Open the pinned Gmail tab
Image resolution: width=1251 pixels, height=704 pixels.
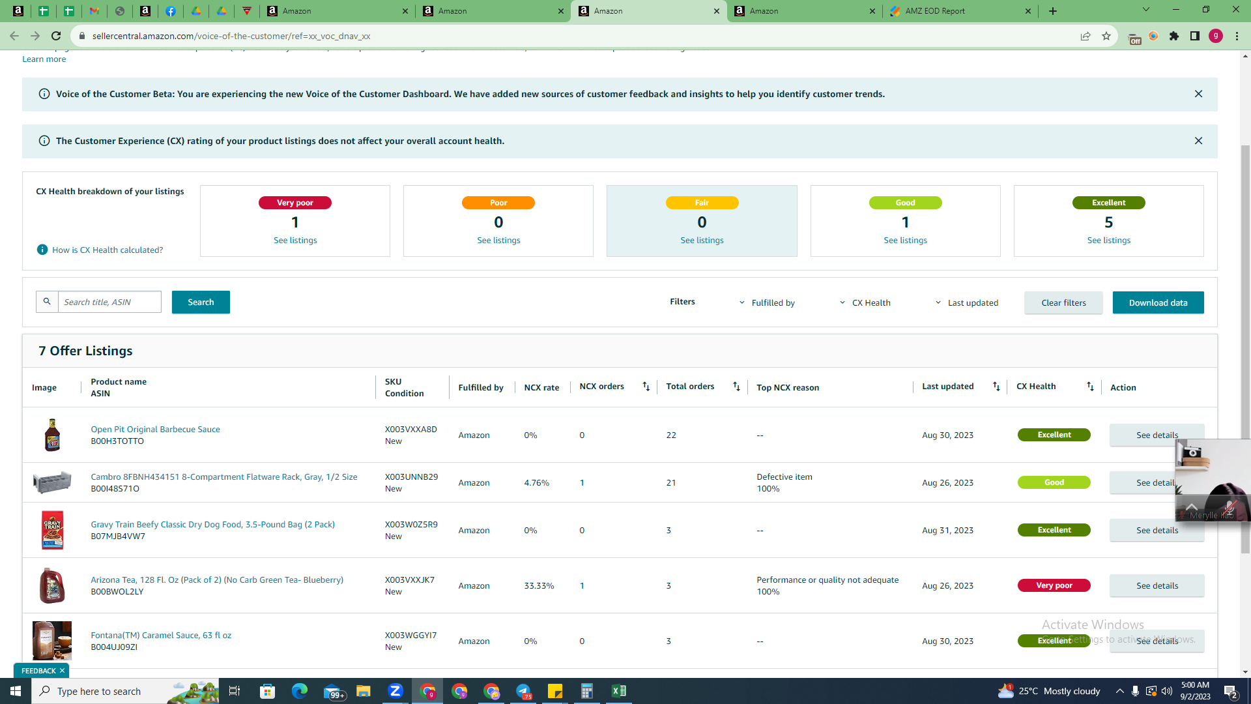94,10
